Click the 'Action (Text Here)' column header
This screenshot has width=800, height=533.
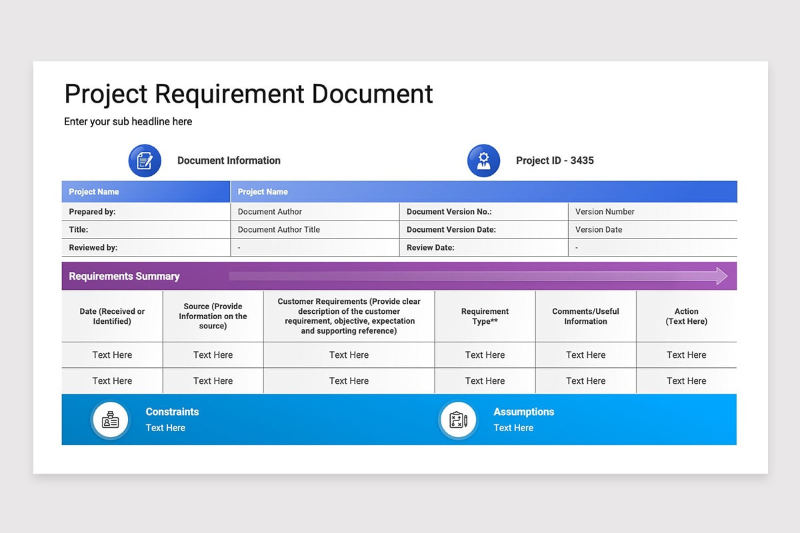687,316
